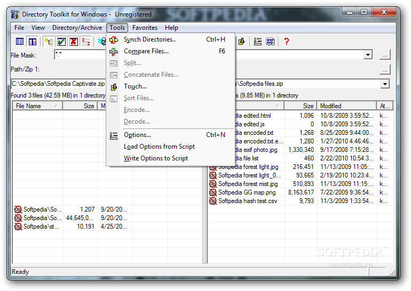Sort left pane by File Name header
Viewport: 411px width, 291px height.
pos(37,106)
